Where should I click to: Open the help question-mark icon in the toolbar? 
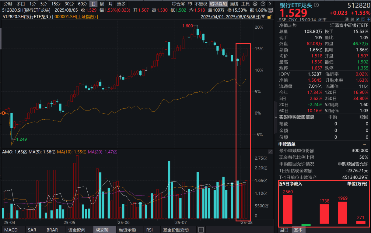(263, 4)
